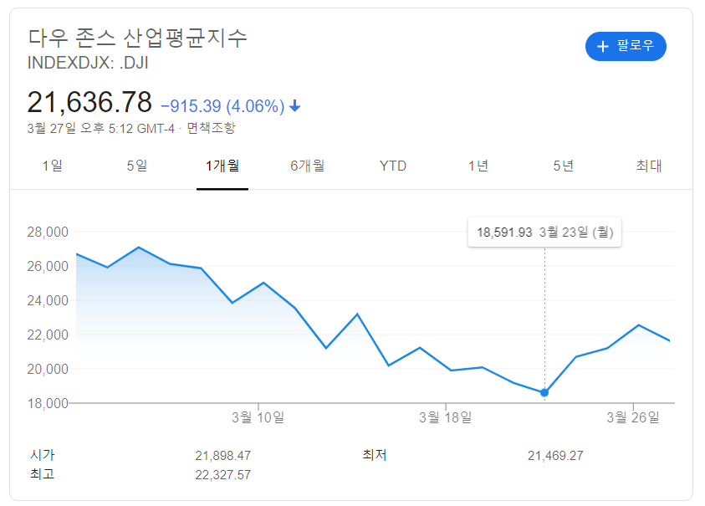
Task: Click the 최저 low price value 21,469.27
Action: pos(554,455)
